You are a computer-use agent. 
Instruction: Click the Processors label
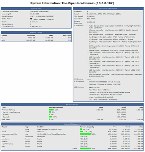[x=78, y=11]
